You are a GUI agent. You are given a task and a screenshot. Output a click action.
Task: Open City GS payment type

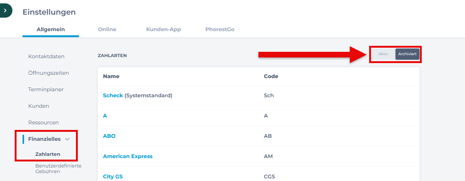coord(113,176)
